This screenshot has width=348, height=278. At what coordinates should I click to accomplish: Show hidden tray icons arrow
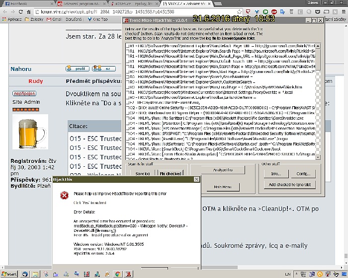[296, 274]
